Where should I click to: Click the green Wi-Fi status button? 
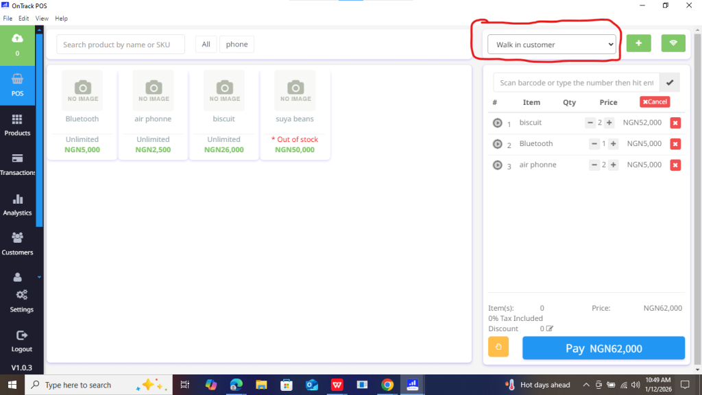coord(673,44)
